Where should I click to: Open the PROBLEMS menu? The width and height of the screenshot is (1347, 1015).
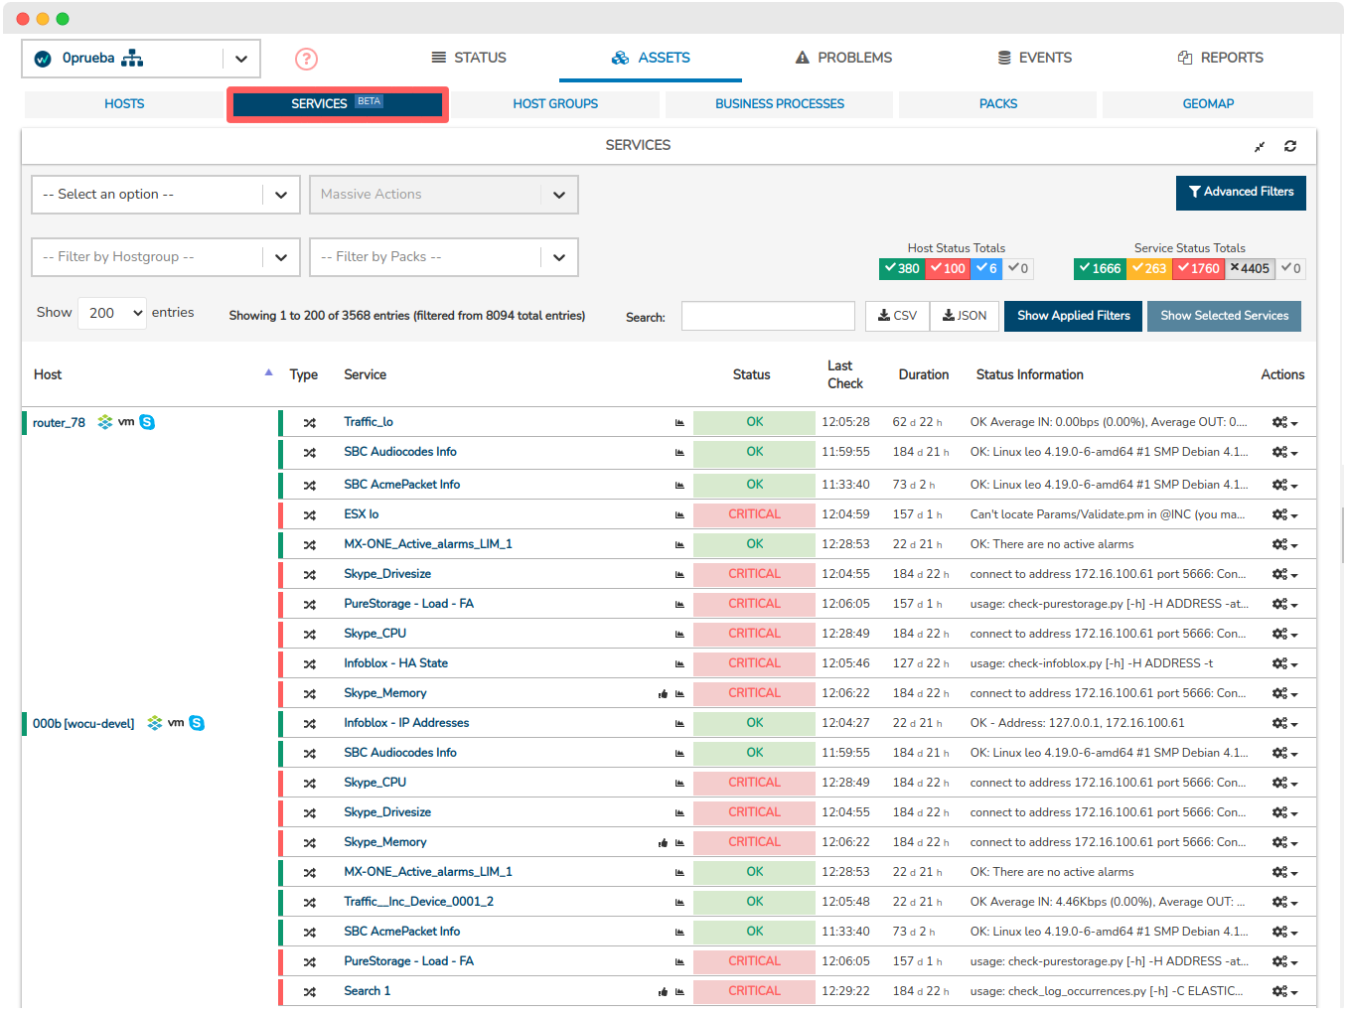coord(843,59)
